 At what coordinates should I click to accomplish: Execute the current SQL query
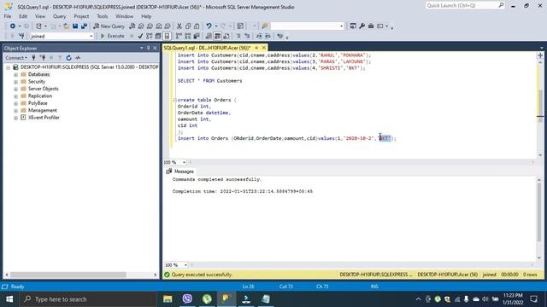pos(112,36)
